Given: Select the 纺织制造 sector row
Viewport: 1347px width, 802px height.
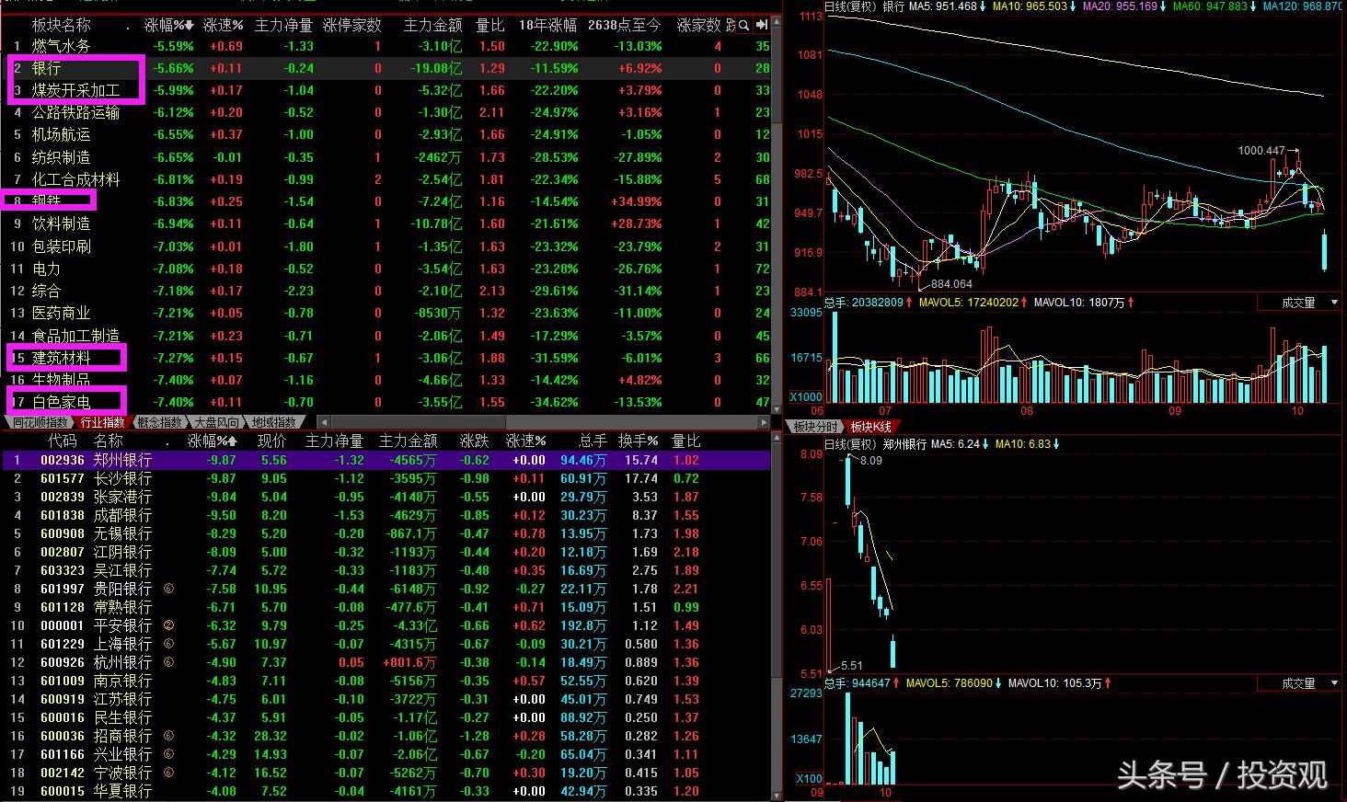Looking at the screenshot, I should 386,157.
